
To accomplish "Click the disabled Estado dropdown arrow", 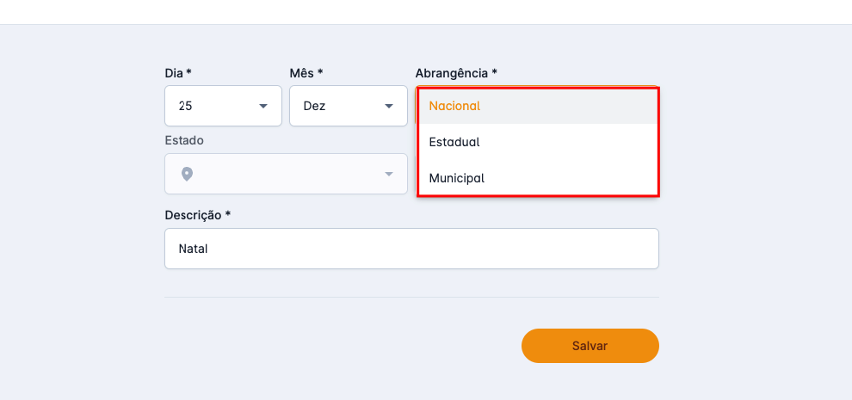I will 388,174.
